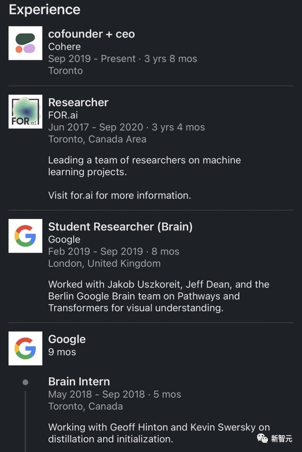
Task: Open the Cohere company logo
Action: (x=25, y=43)
